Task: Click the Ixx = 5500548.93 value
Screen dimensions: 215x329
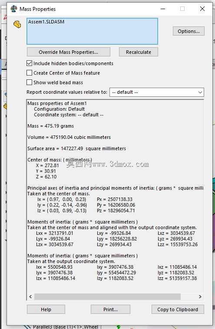Action: pyautogui.click(x=54, y=267)
